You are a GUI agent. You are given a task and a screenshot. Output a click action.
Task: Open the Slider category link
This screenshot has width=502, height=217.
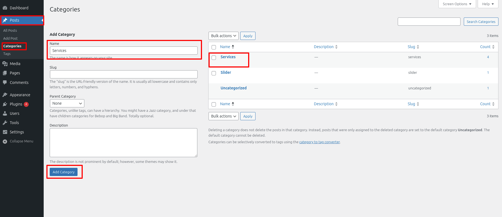226,72
